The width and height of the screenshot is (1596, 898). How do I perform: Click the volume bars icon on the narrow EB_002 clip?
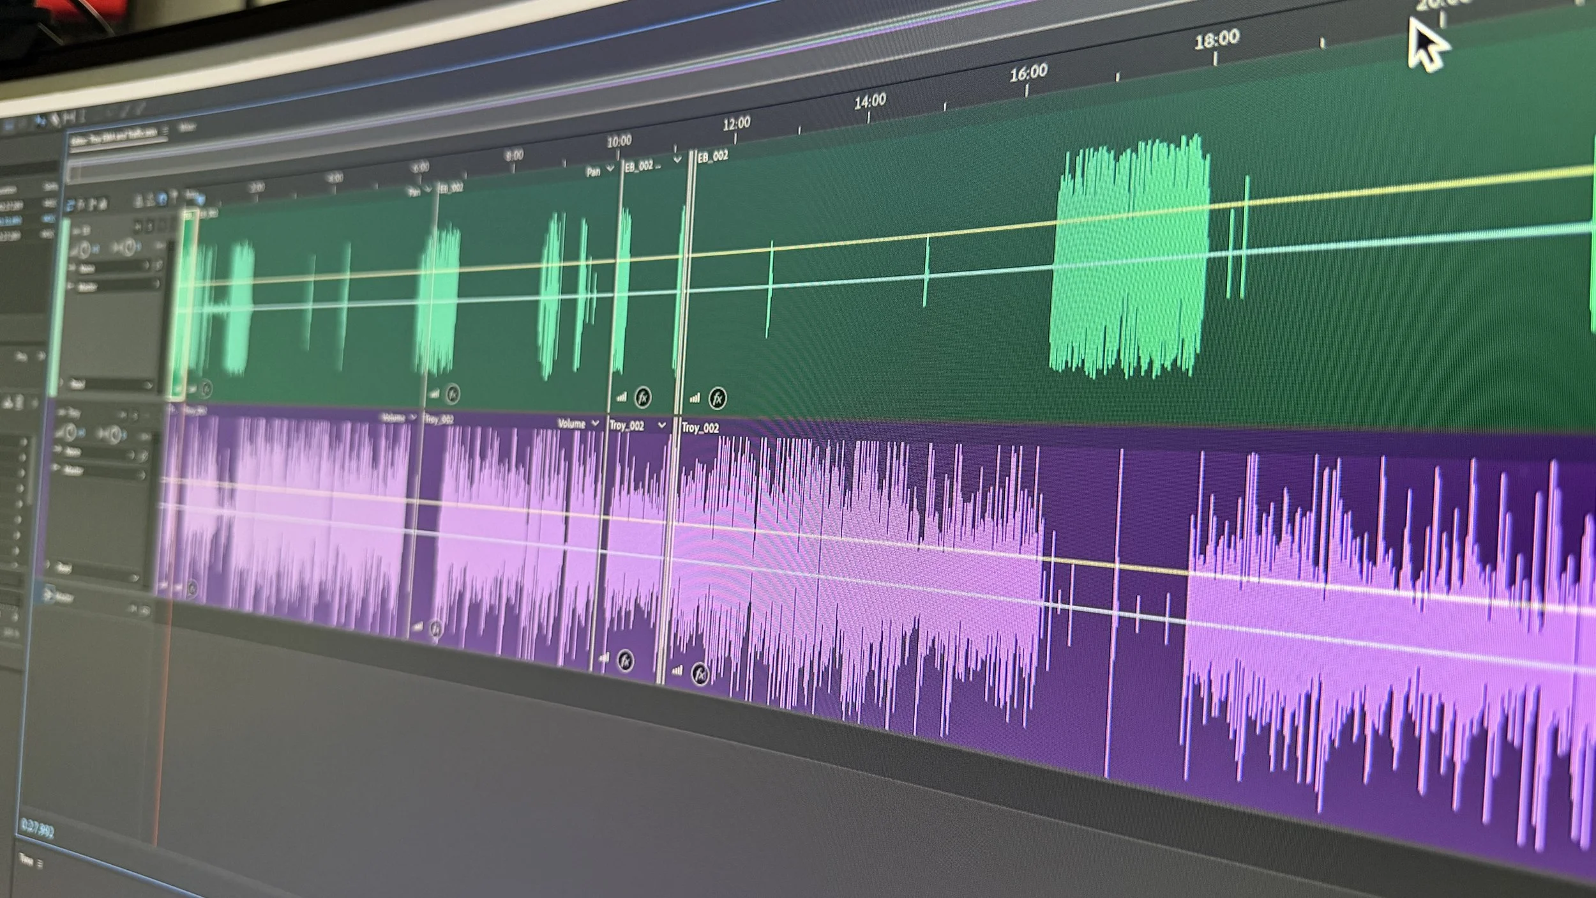pos(621,397)
